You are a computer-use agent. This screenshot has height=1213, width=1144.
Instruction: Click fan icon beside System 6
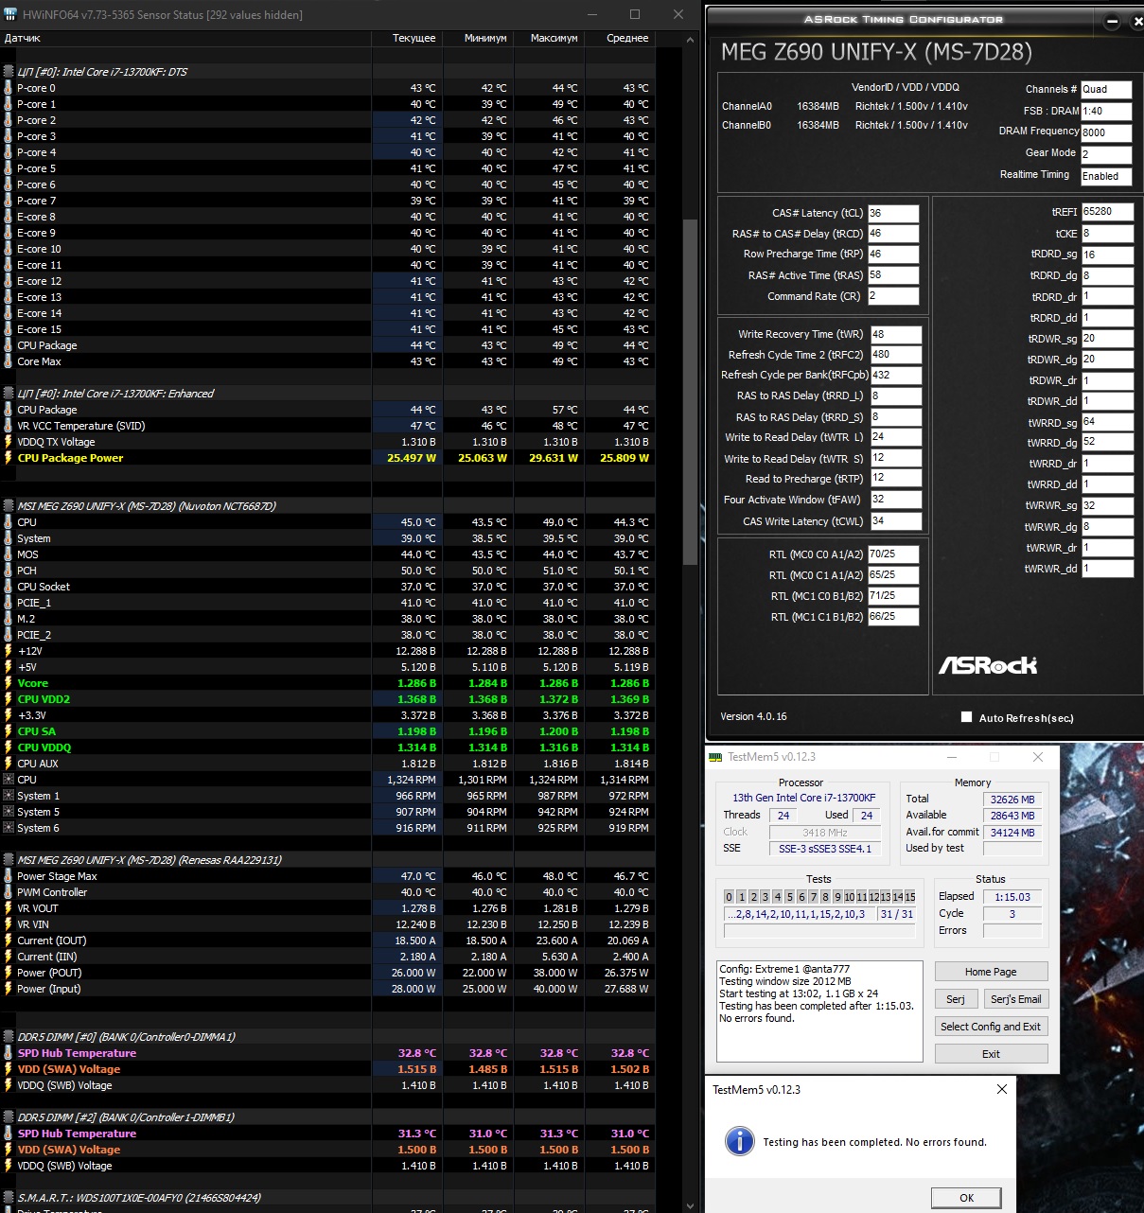click(9, 828)
